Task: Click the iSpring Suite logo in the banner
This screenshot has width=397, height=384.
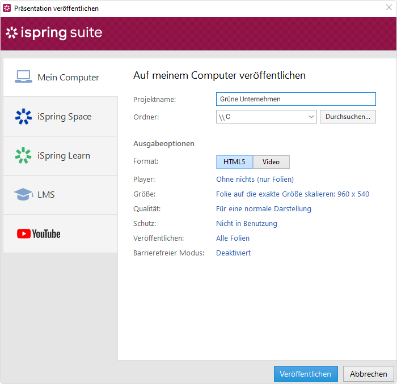Action: pos(54,33)
